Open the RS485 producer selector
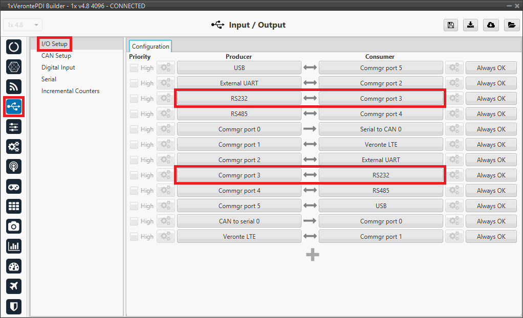This screenshot has width=523, height=318. pos(239,114)
